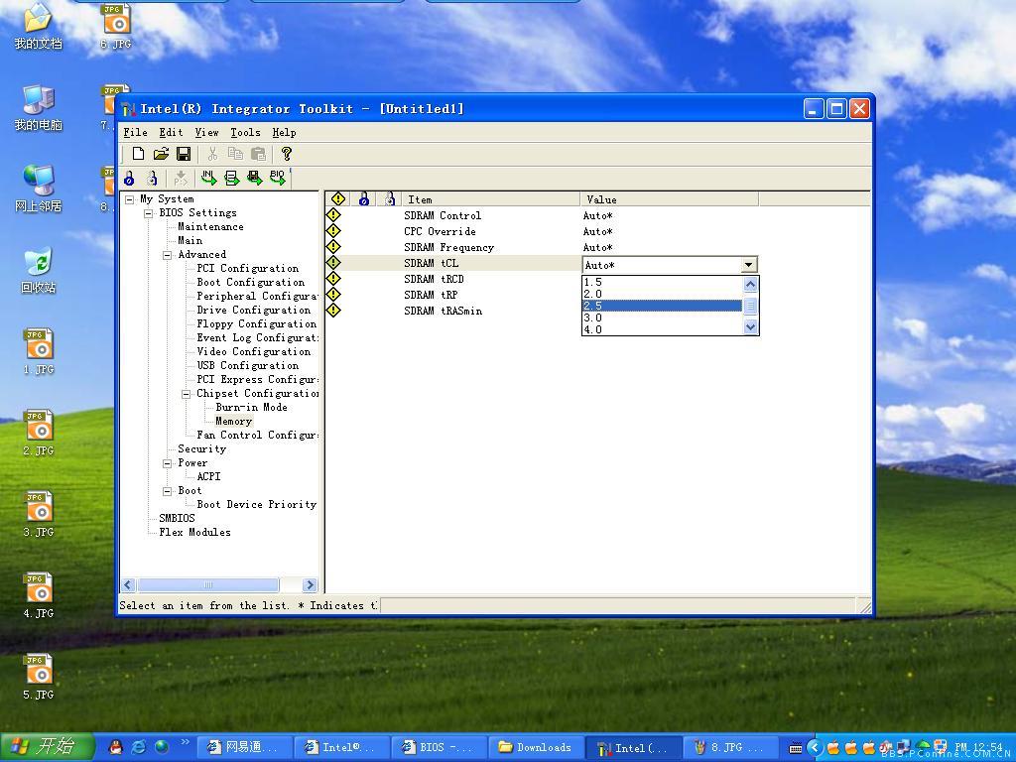Screen dimensions: 1016x762
Task: Open the Help menu
Action: (285, 132)
